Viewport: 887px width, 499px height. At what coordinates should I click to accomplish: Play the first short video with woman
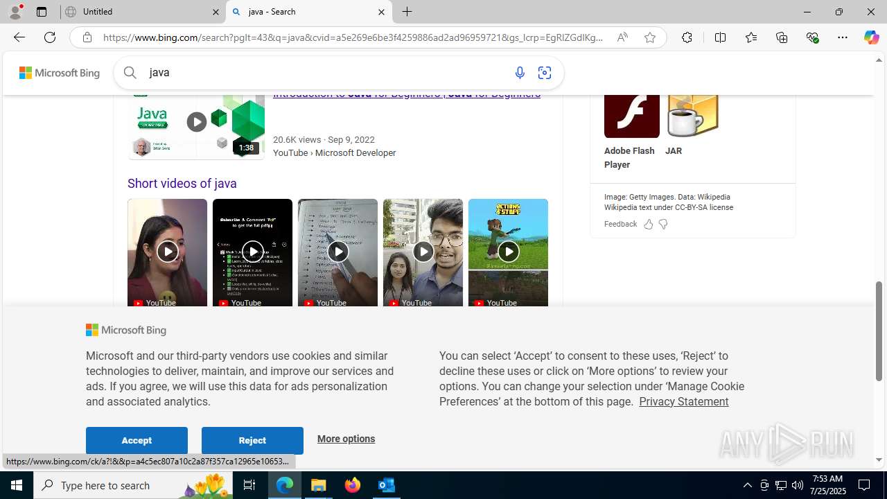[167, 252]
